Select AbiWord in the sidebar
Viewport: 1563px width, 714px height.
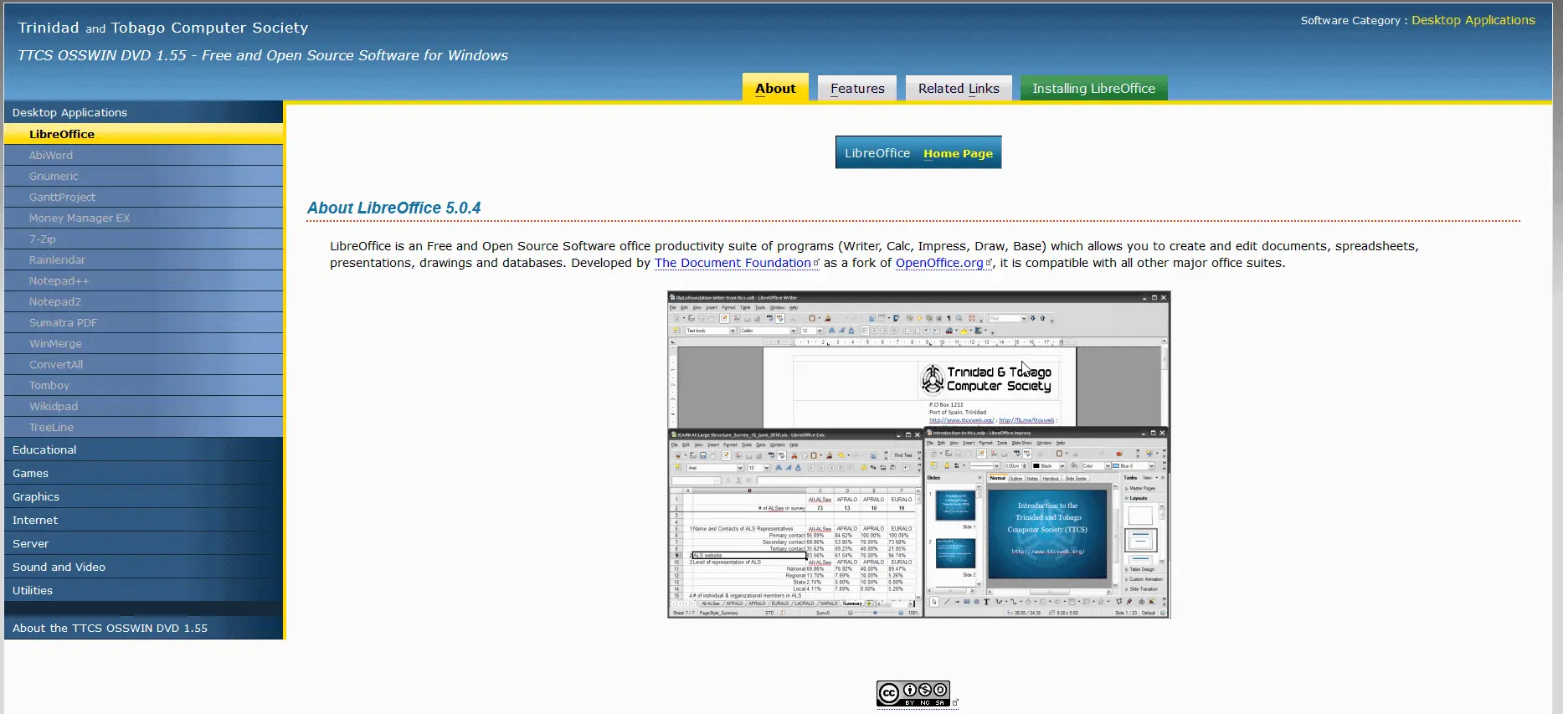coord(51,156)
